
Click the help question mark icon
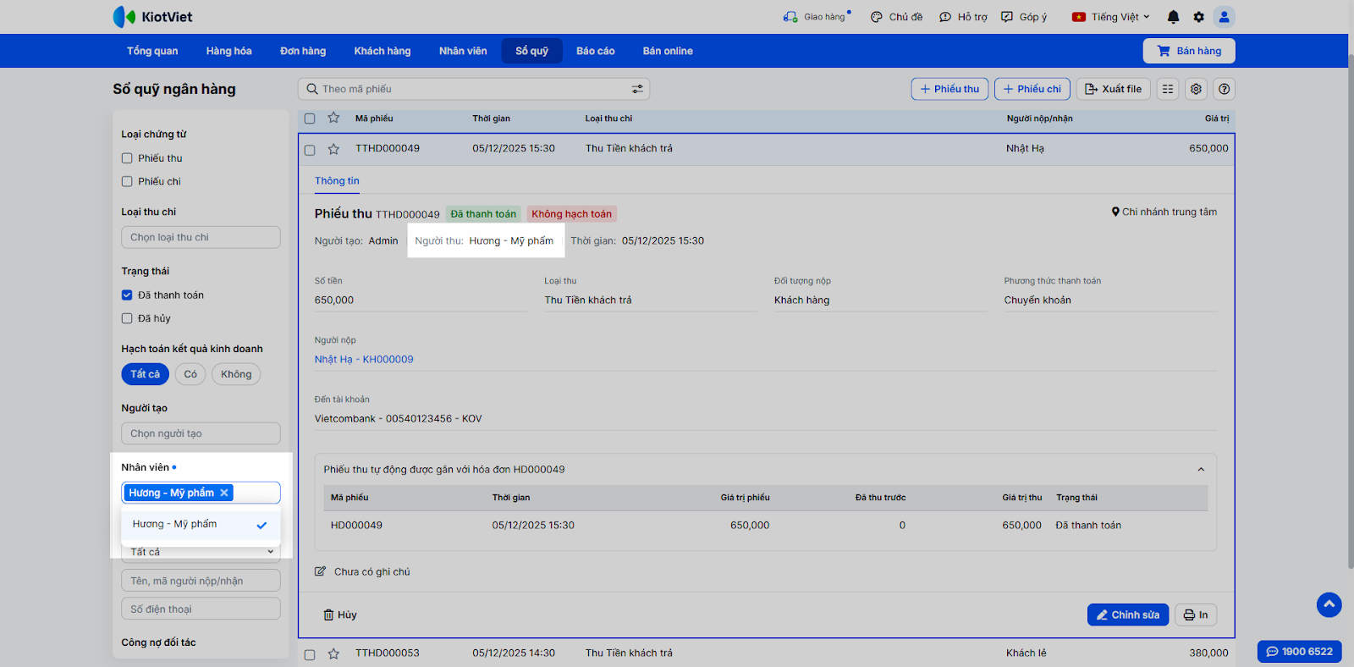pos(1224,89)
